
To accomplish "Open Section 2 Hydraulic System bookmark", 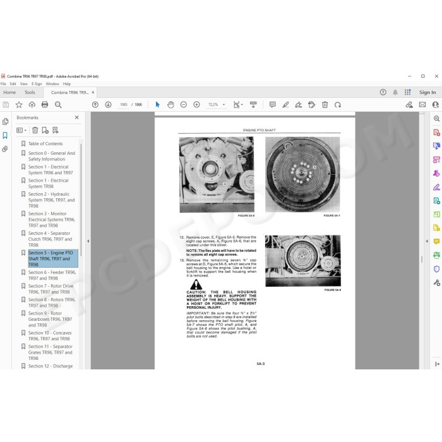I will [x=51, y=200].
